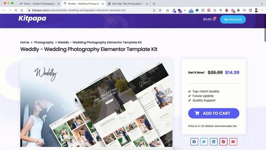Click the camera screenshot extension

click(x=167, y=10)
